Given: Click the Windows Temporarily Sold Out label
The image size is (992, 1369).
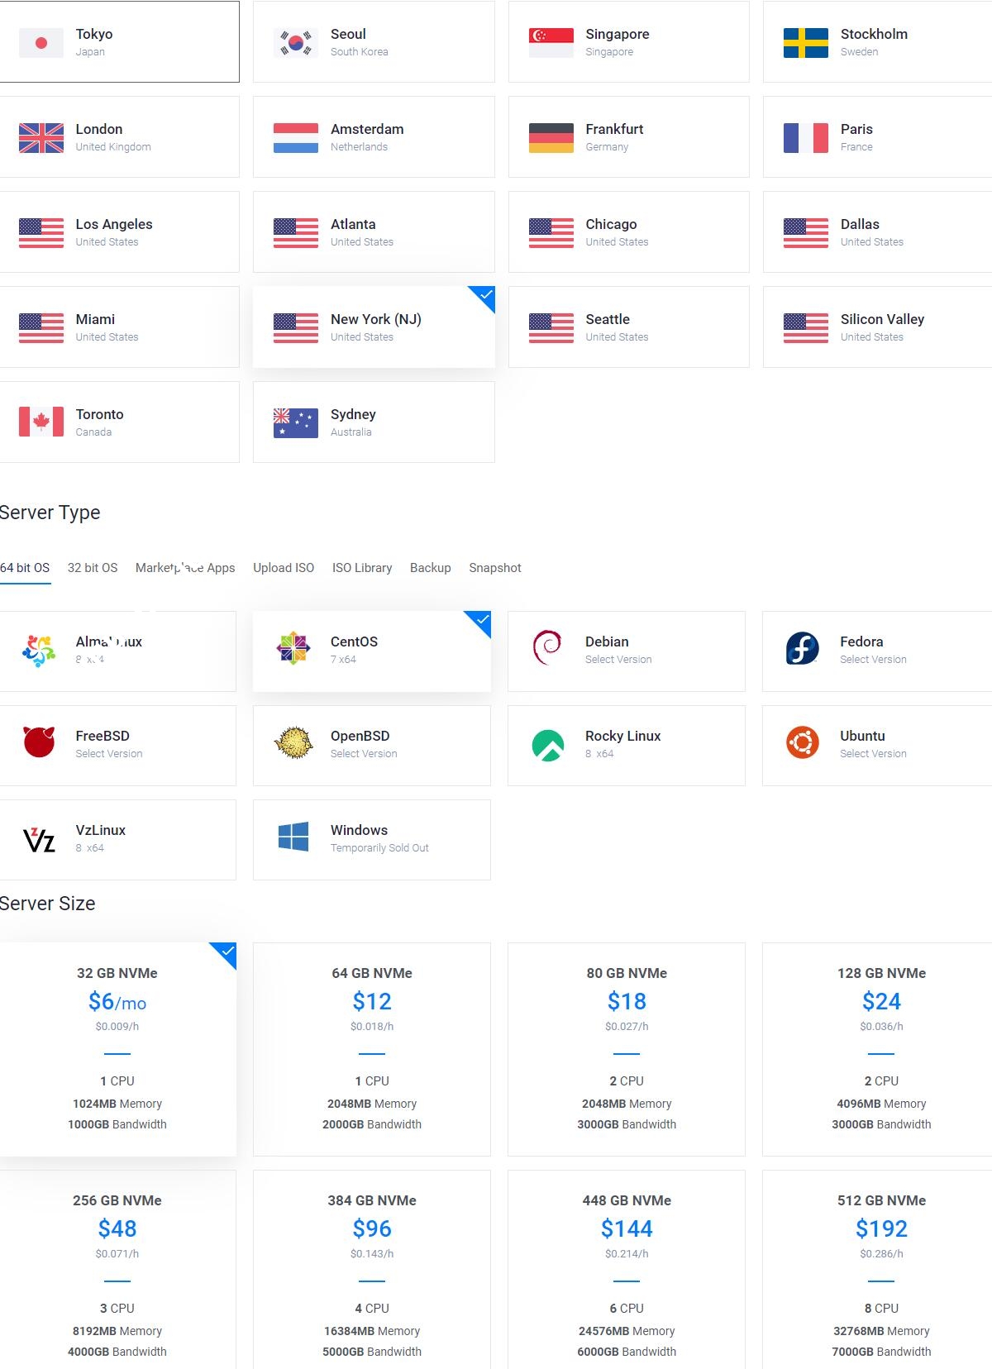Looking at the screenshot, I should [x=379, y=848].
